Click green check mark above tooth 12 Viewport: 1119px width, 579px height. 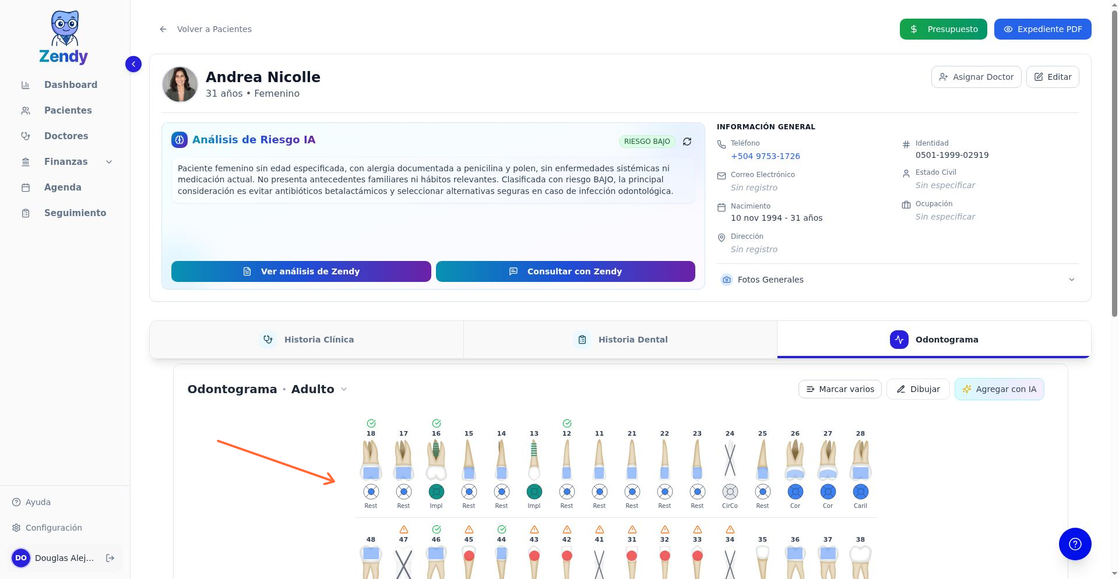coord(567,423)
